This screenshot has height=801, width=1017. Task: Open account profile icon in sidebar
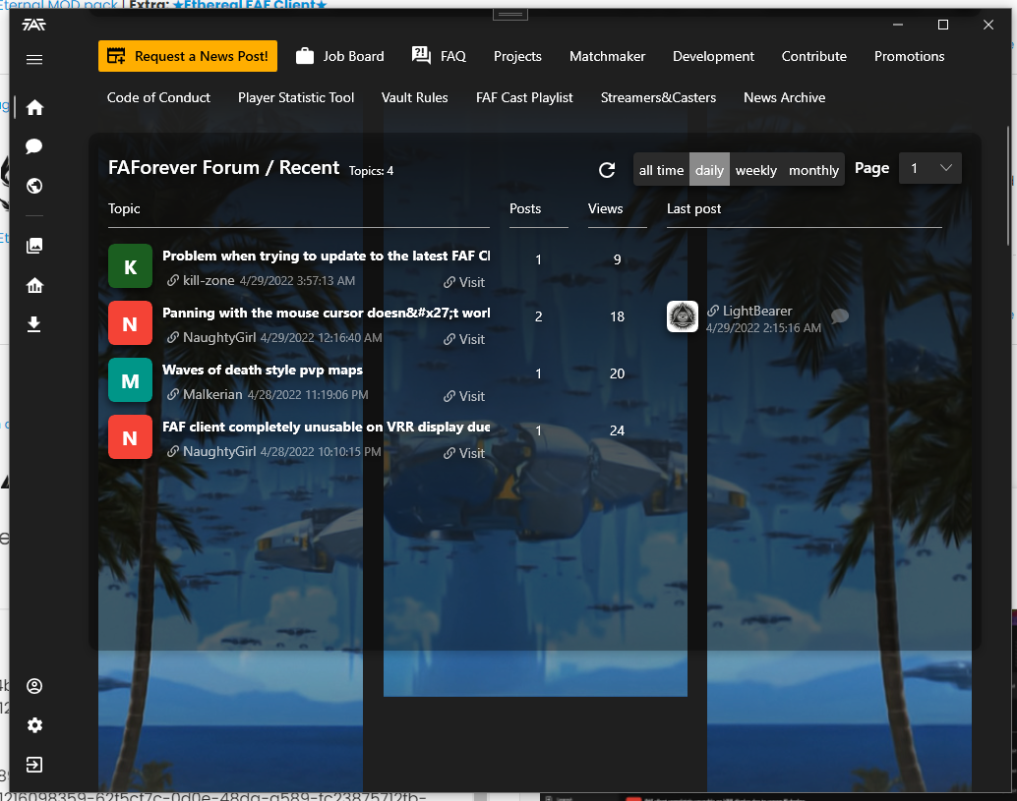tap(34, 686)
